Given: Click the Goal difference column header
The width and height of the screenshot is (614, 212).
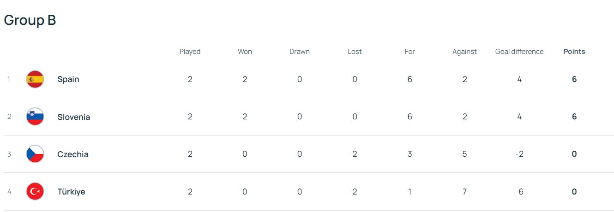Looking at the screenshot, I should pos(519,52).
